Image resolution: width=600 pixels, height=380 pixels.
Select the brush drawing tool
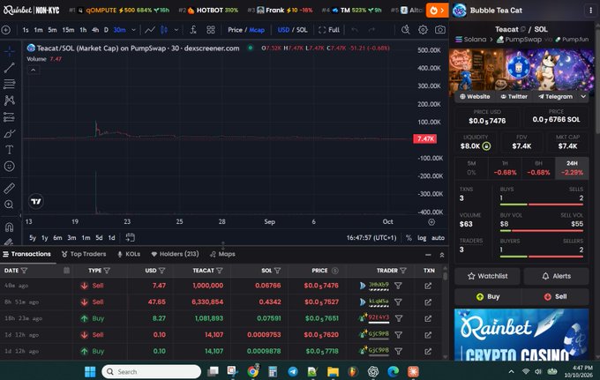pyautogui.click(x=10, y=133)
